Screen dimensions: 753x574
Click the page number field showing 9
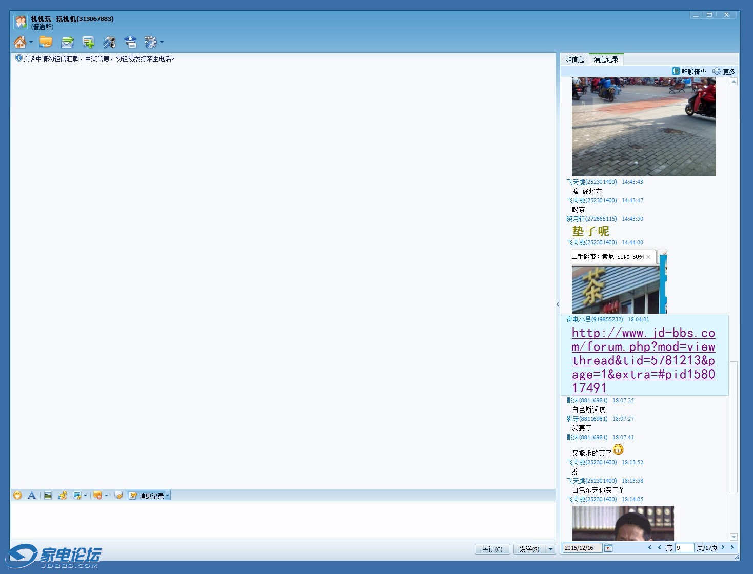684,548
